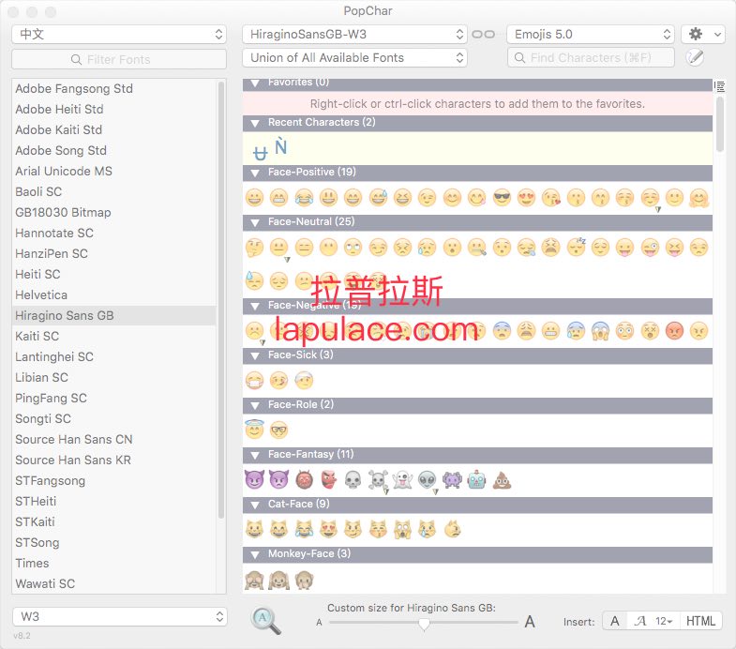This screenshot has height=649, width=736.
Task: Select the nerd glasses face emoji
Action: click(x=278, y=430)
